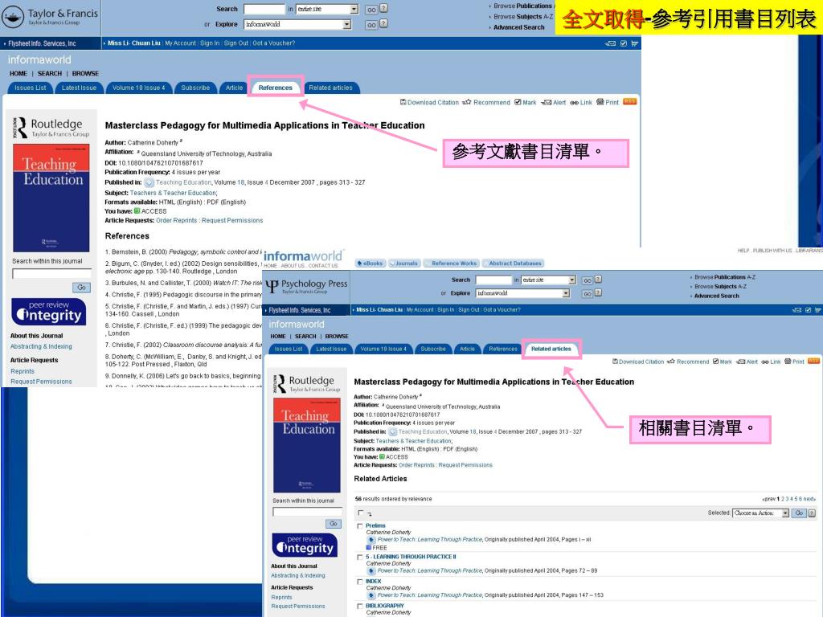Open the Journals tab in informaworld header
Image resolution: width=823 pixels, height=617 pixels.
(404, 264)
